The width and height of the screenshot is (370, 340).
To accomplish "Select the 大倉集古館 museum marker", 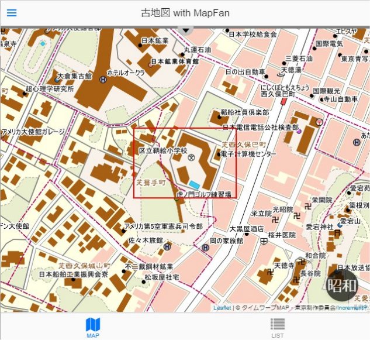I will coord(57,80).
